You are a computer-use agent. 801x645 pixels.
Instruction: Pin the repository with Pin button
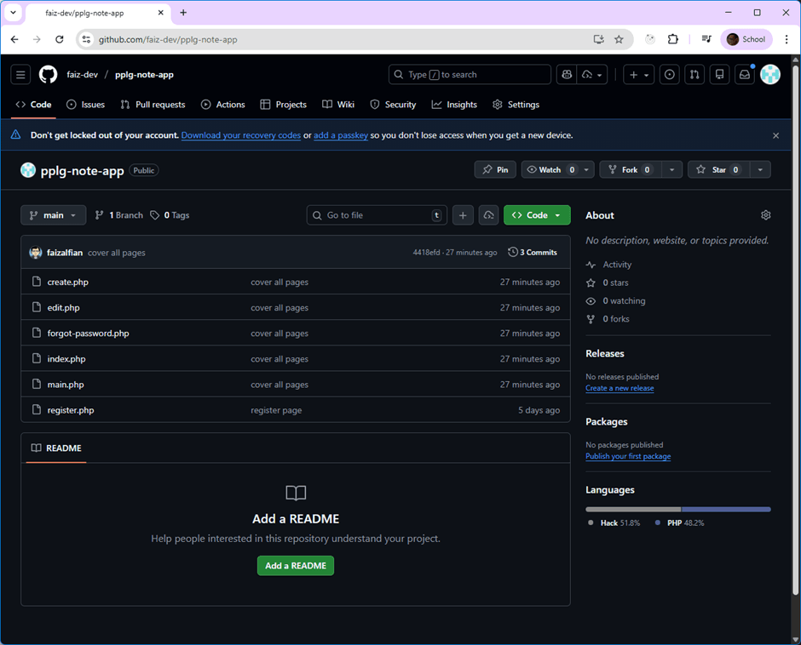click(x=495, y=170)
